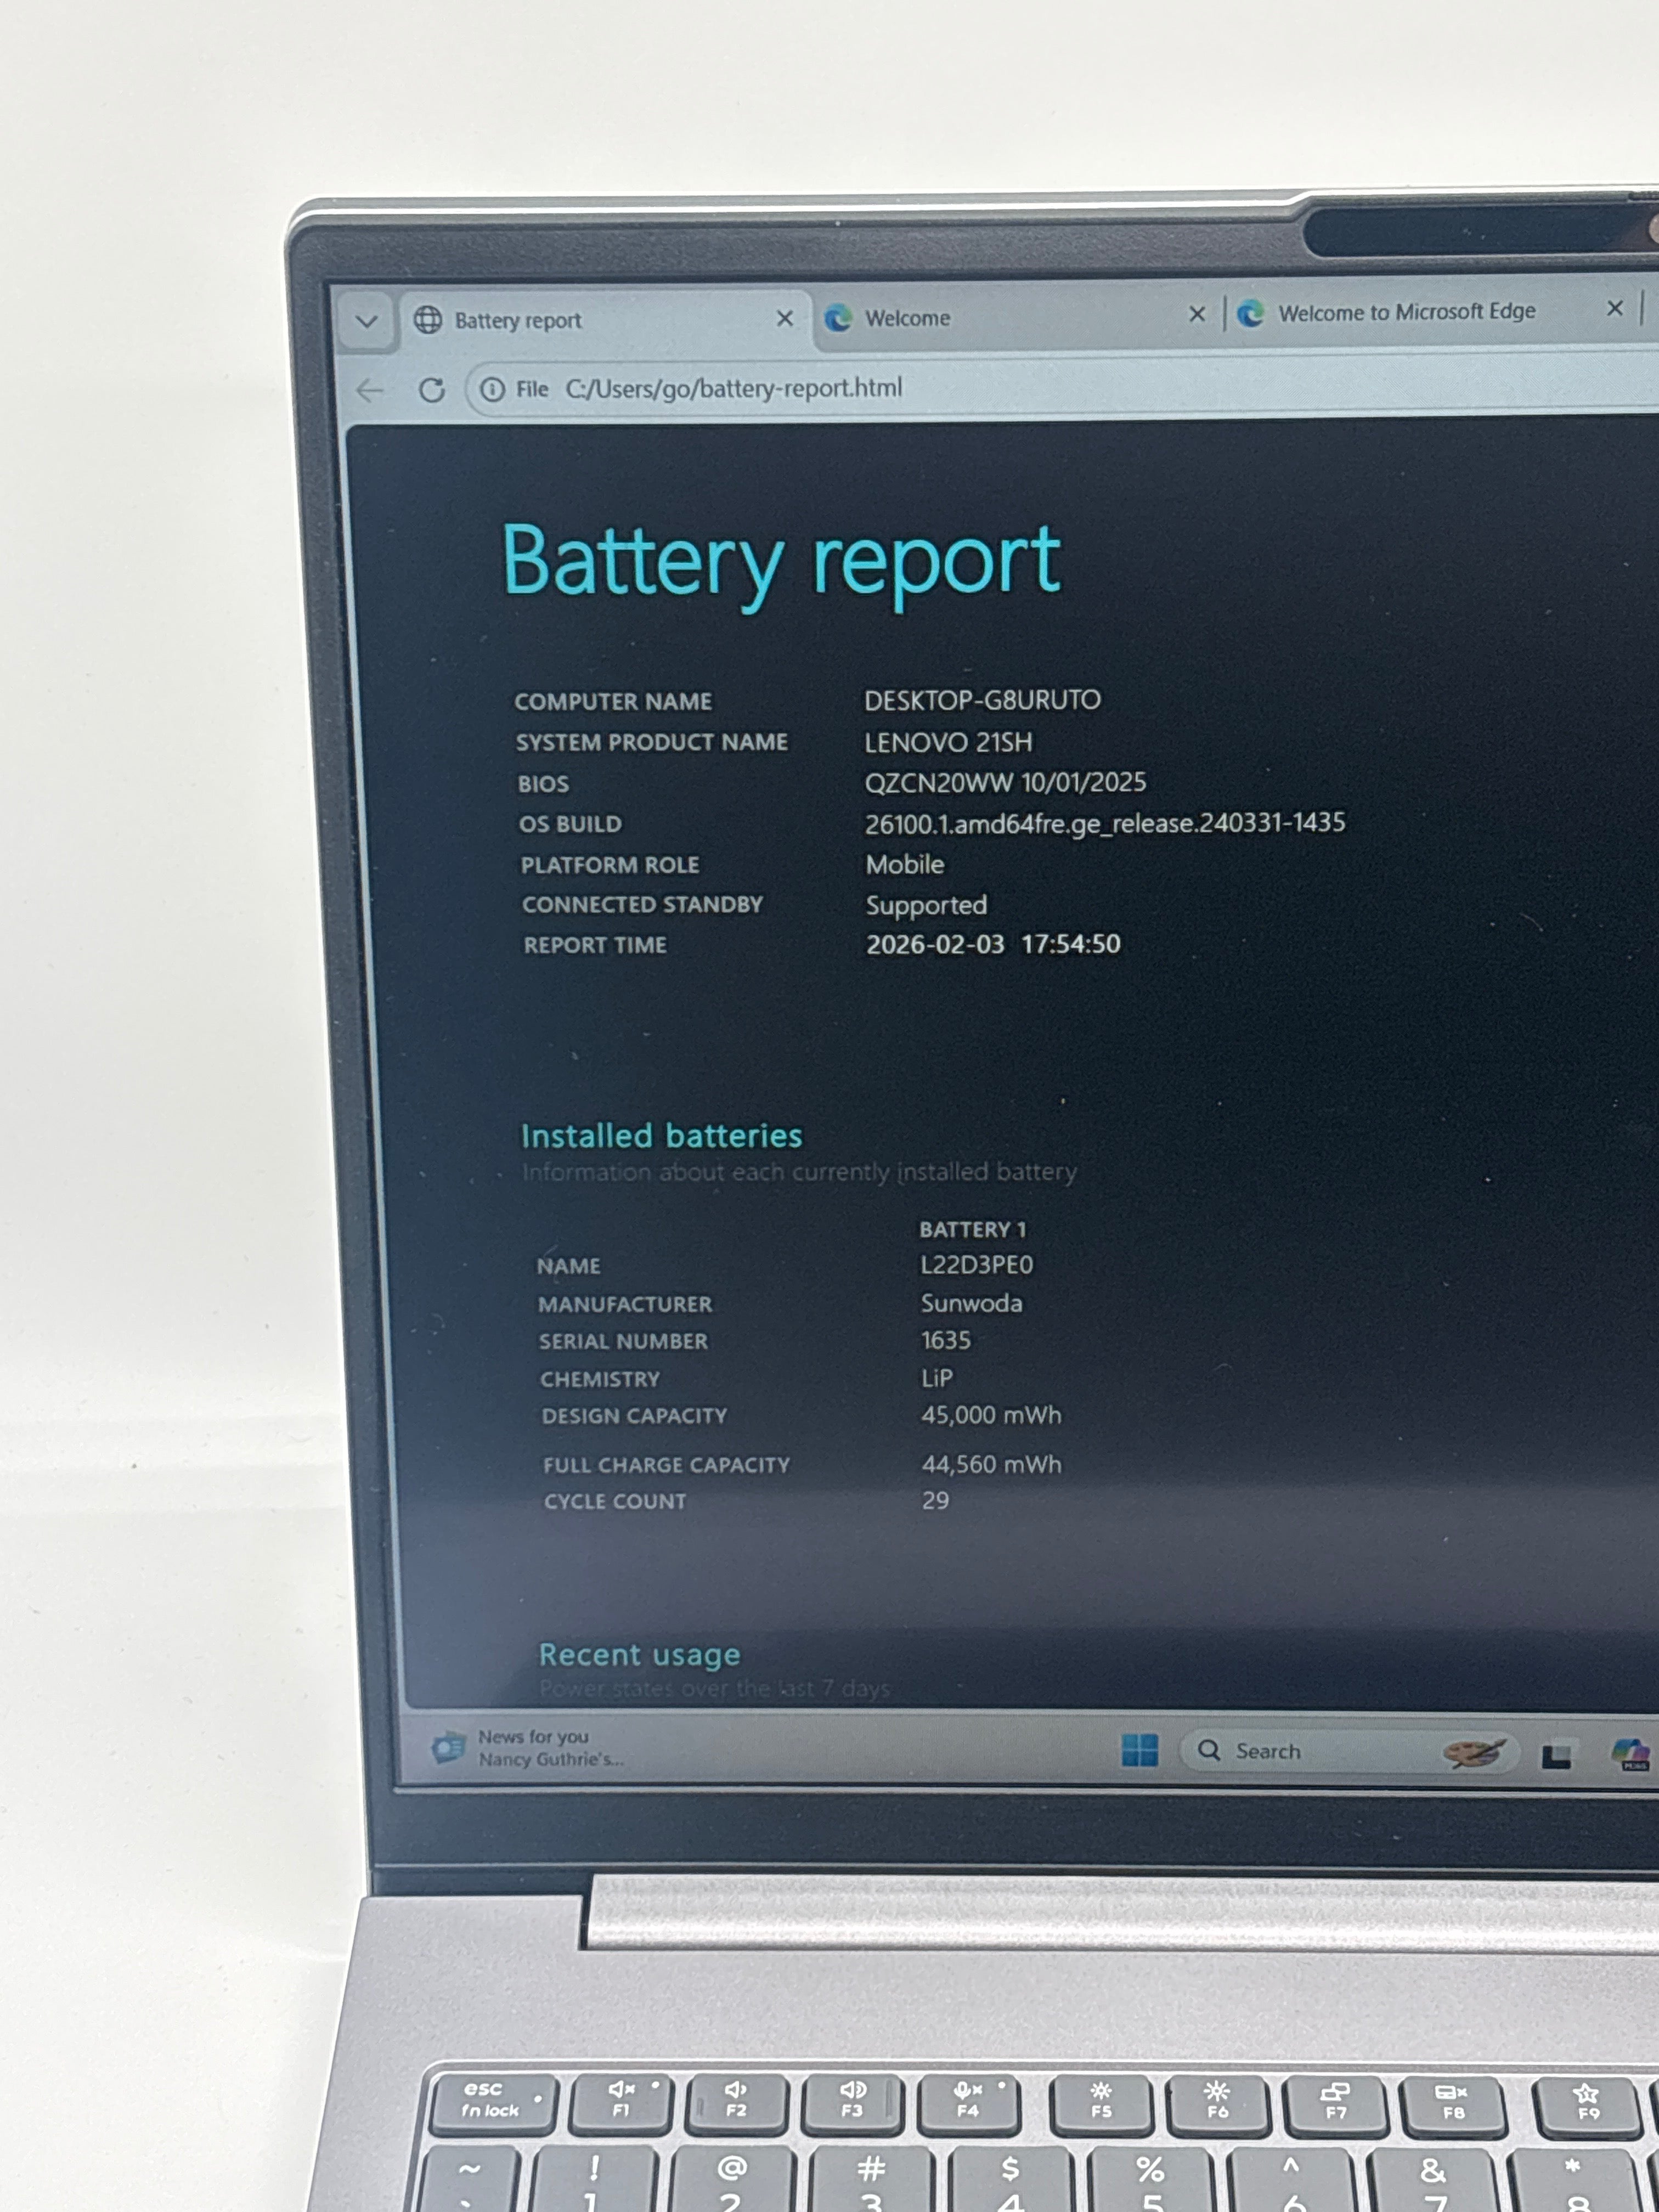Open the News for you taskbar widget
1659x2212 pixels.
point(529,1747)
